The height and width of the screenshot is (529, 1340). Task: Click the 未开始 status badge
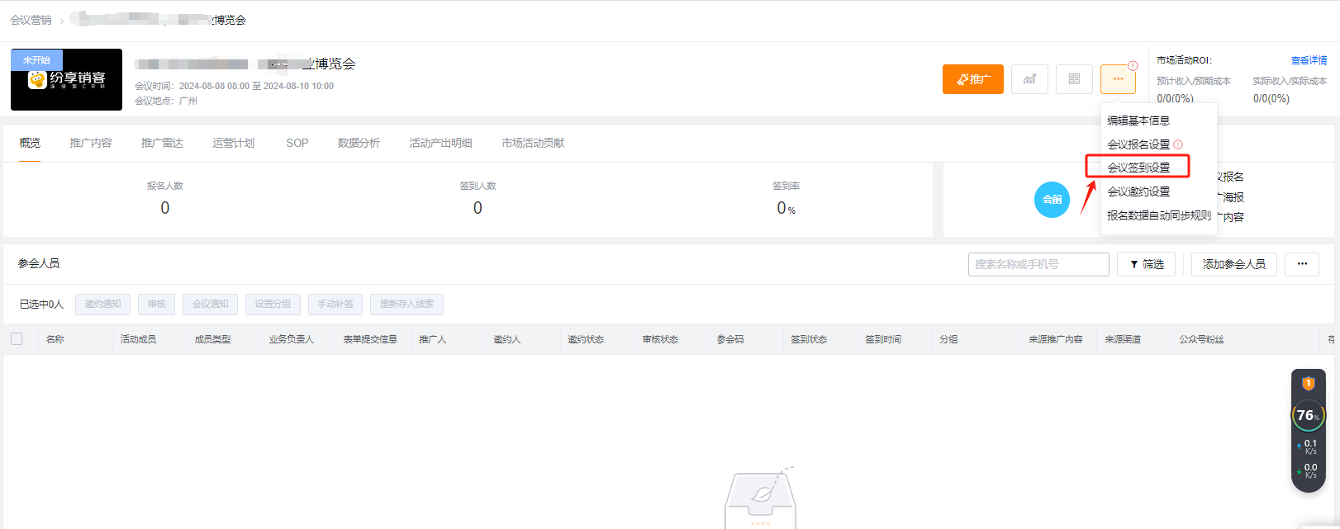click(x=36, y=60)
